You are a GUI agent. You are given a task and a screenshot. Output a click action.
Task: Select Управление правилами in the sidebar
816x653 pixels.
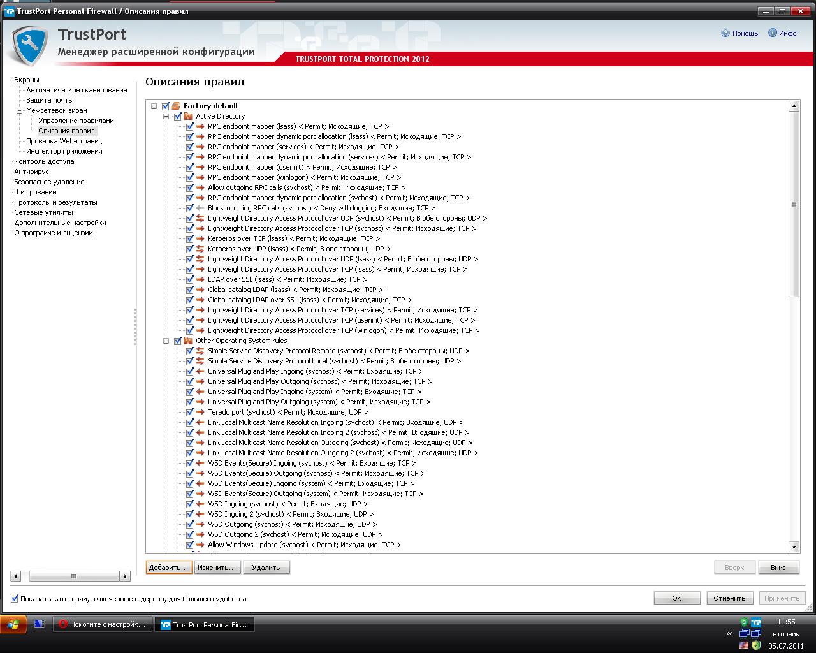[x=76, y=121]
